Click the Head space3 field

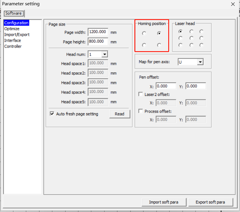point(98,82)
